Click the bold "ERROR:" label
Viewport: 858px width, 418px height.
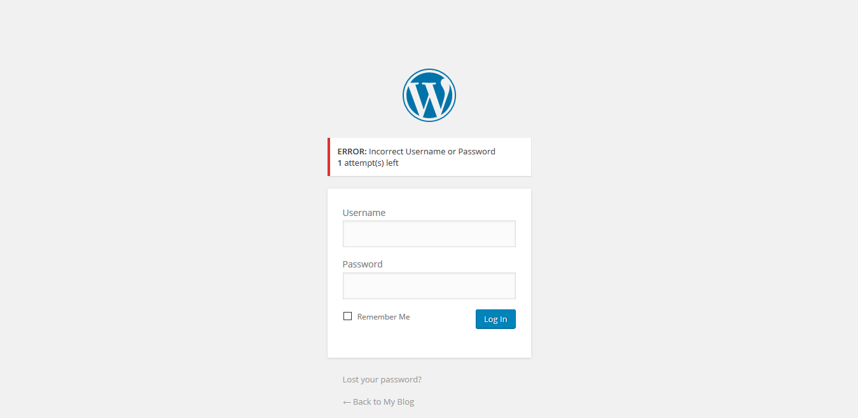pos(352,152)
